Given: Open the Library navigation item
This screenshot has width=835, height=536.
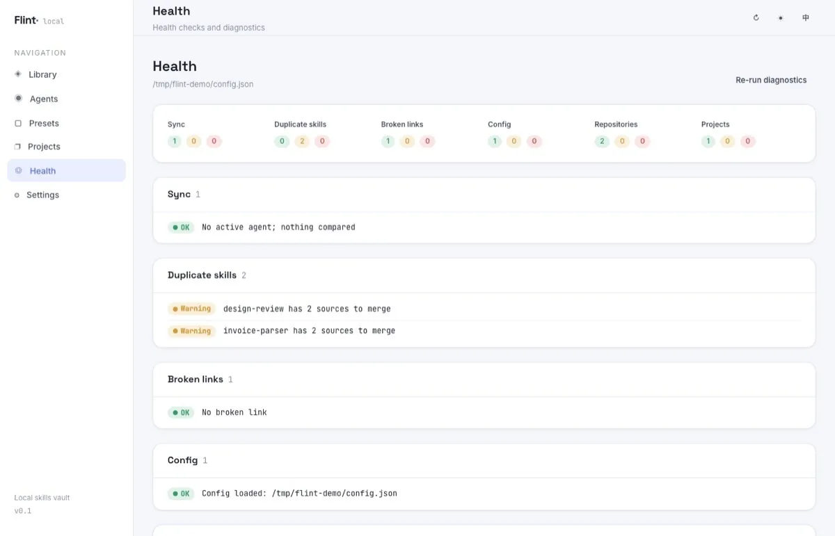Looking at the screenshot, I should pos(67,74).
